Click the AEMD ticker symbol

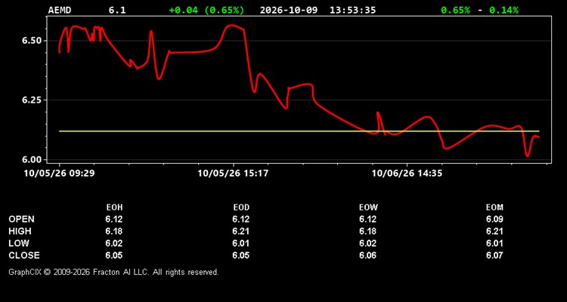(x=60, y=10)
